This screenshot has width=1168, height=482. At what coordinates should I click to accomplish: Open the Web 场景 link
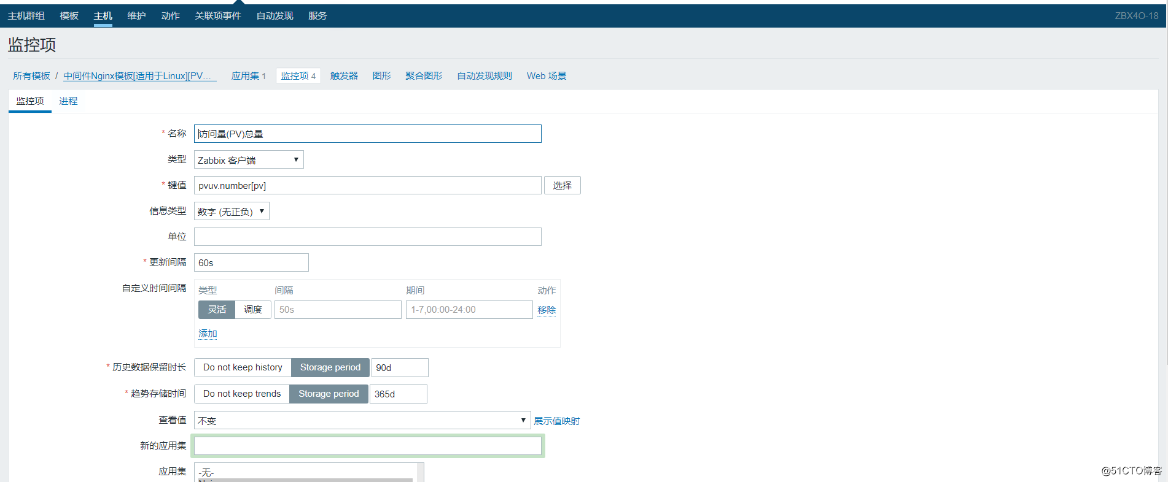tap(547, 76)
